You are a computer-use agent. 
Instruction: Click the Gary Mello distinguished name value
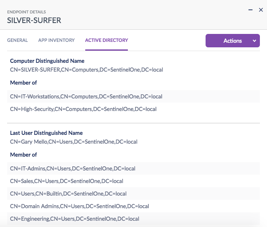click(x=74, y=142)
